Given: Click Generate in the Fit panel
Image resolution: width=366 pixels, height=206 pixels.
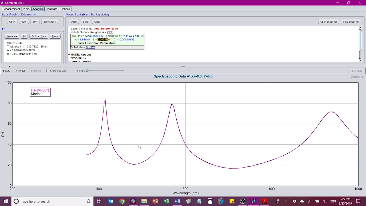Looking at the screenshot, I should tap(12, 36).
